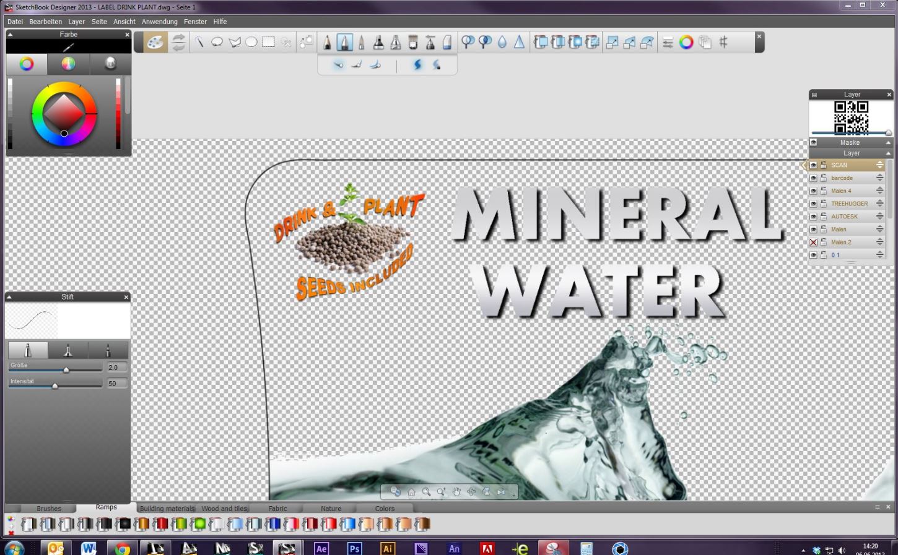Click the Größe value field showing 2.0

116,368
